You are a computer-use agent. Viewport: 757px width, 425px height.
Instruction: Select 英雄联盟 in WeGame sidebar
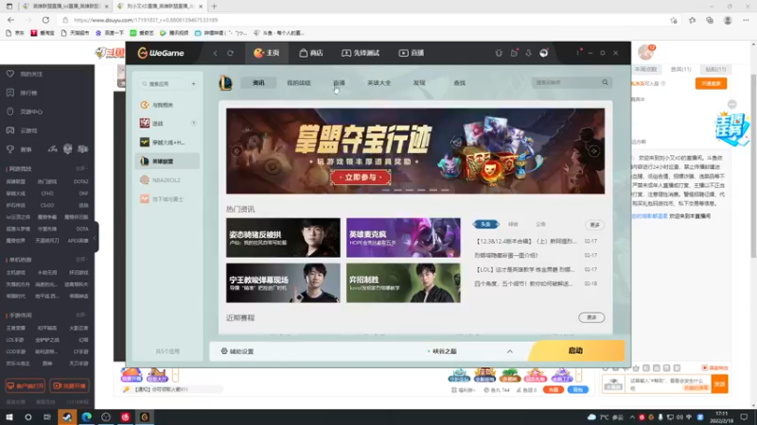[x=167, y=161]
